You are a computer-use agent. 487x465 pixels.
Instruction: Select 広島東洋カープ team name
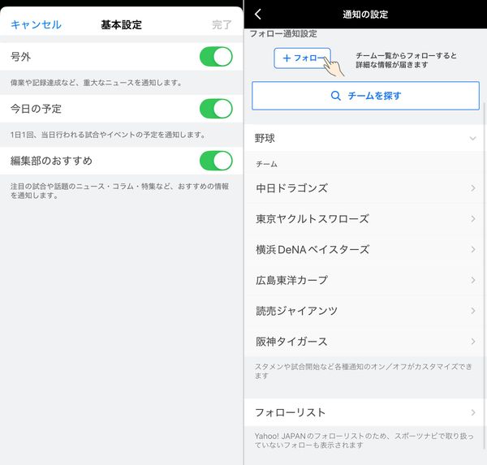pos(291,280)
